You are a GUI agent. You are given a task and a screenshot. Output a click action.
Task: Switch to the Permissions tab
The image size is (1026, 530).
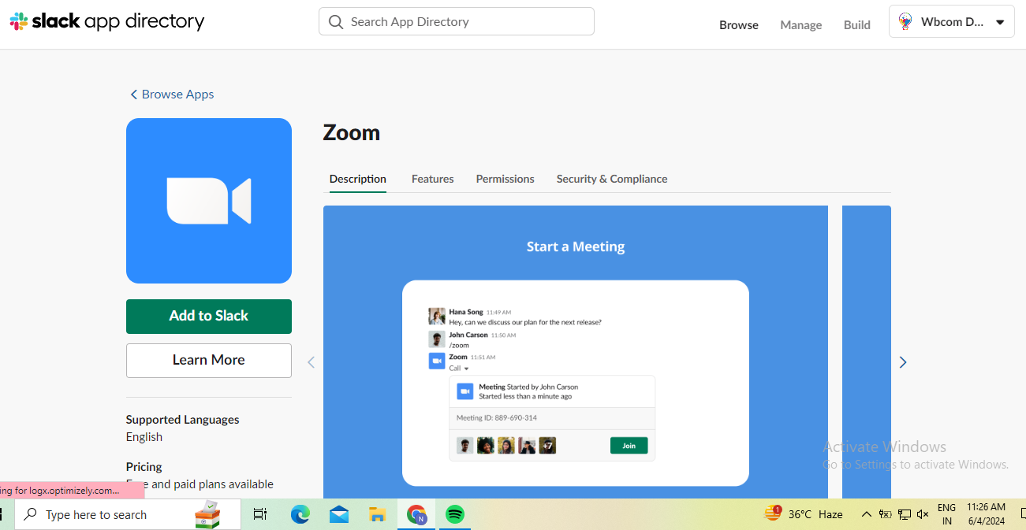click(x=506, y=179)
